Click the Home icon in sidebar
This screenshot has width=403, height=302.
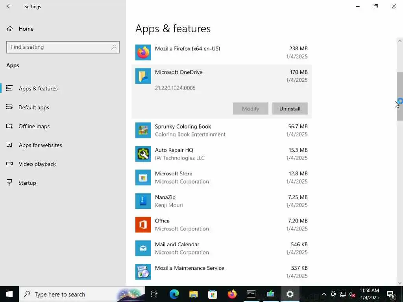(x=10, y=29)
